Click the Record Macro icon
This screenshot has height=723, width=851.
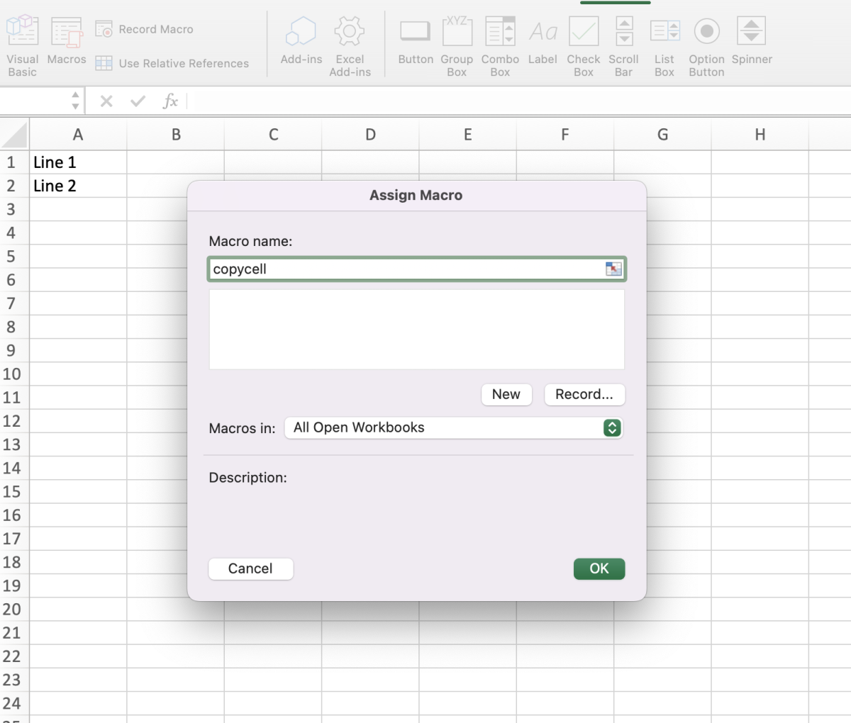tap(104, 29)
